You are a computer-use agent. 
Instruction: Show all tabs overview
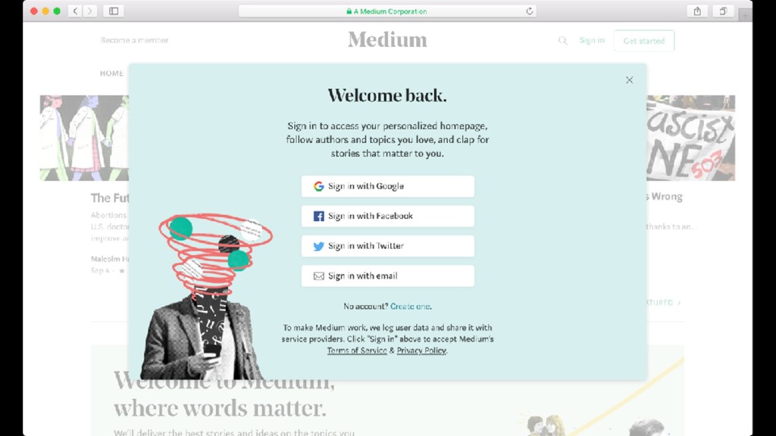(x=723, y=11)
